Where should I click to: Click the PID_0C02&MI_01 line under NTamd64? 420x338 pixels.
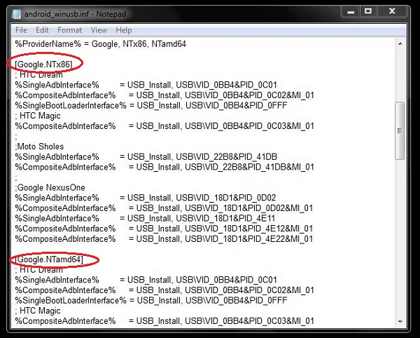tap(164, 290)
